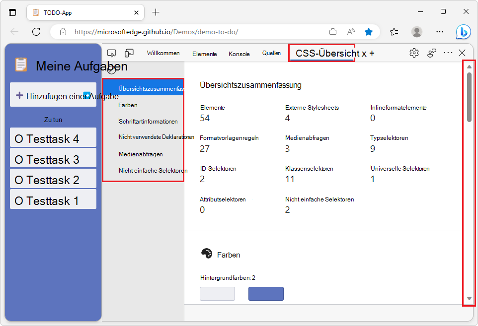
Task: Open DevTools settings gear
Action: [x=414, y=53]
